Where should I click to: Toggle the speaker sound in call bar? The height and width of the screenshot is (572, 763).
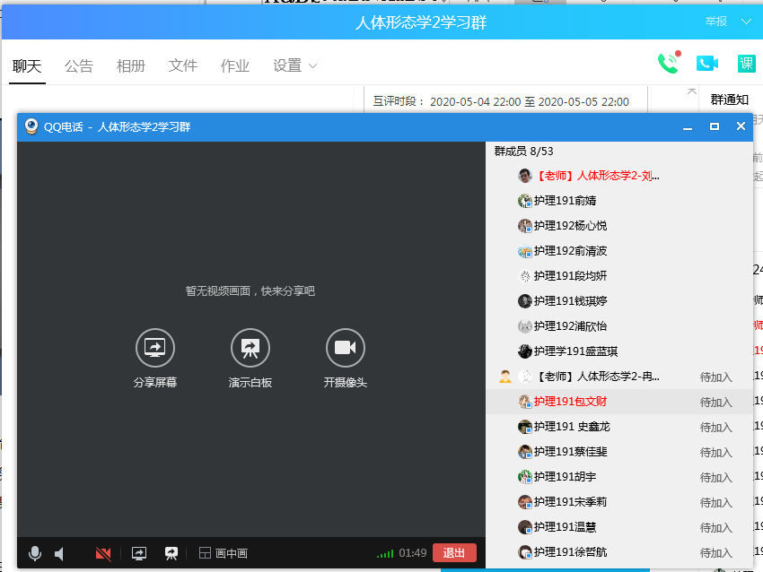pos(59,553)
